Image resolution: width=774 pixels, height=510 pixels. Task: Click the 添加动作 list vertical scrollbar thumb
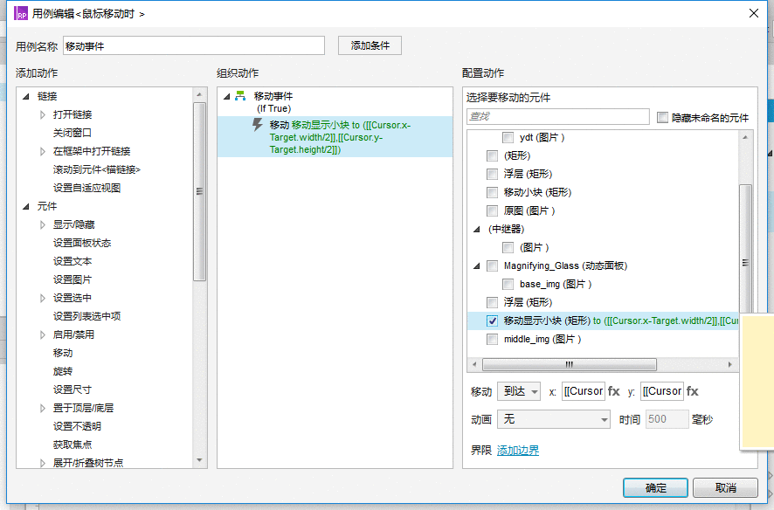click(x=199, y=191)
